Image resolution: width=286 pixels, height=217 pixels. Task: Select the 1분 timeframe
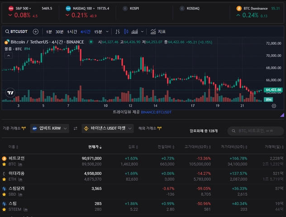click(49, 32)
